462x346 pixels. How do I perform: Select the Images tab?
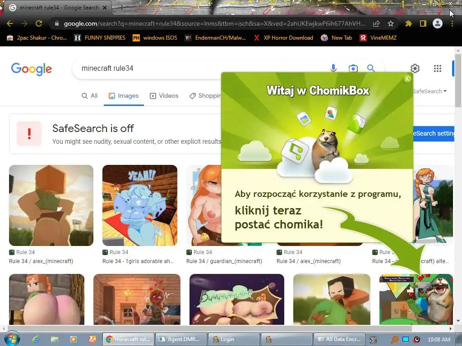coord(124,96)
